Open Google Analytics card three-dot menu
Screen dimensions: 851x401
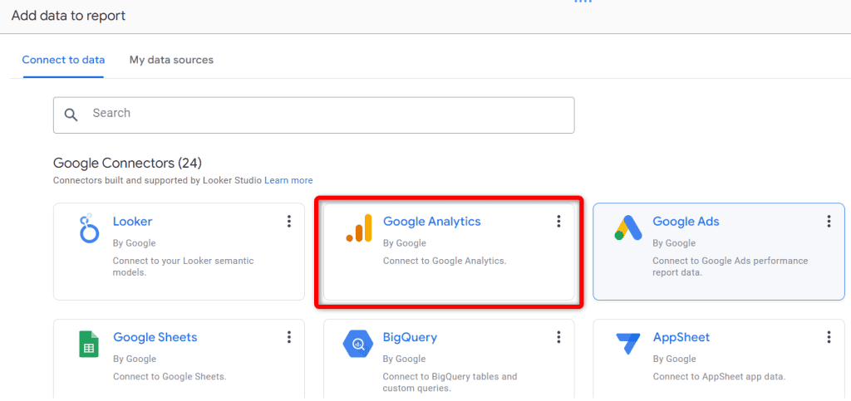[558, 221]
